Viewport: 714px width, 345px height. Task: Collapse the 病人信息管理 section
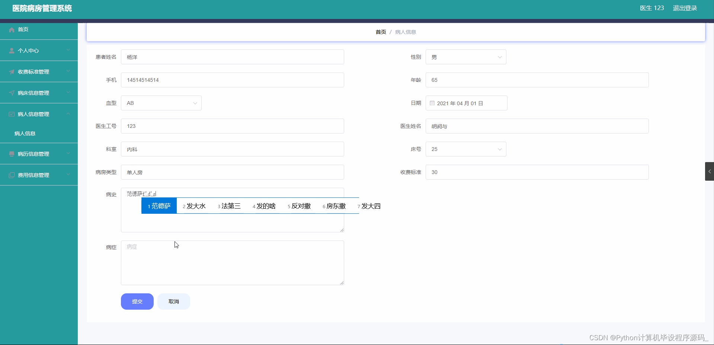(x=68, y=114)
